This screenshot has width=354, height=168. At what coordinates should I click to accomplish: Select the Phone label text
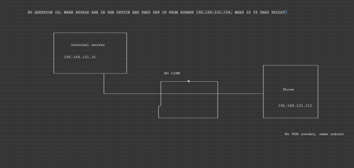click(x=288, y=89)
